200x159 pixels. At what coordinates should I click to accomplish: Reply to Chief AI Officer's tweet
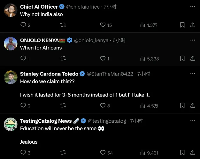(23, 25)
